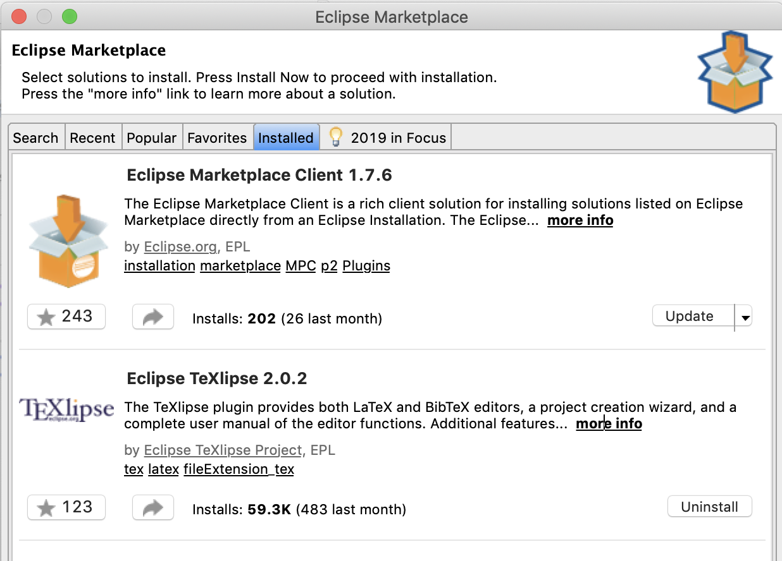The height and width of the screenshot is (561, 782).
Task: Share the Eclipse TeXlipse entry
Action: coord(153,507)
